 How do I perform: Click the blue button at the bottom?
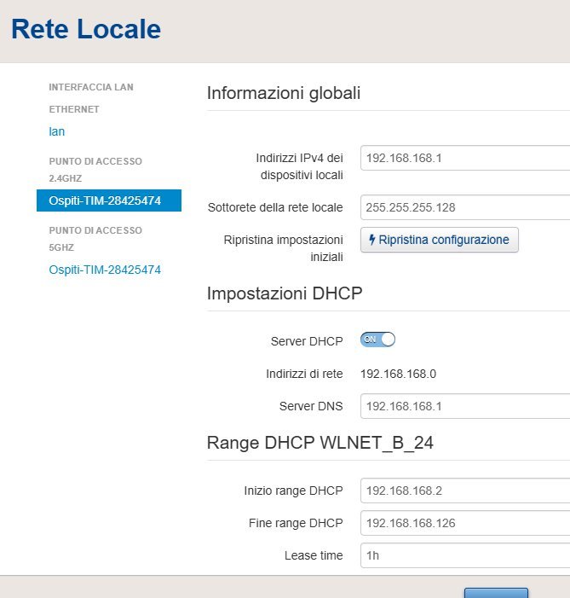tap(496, 593)
